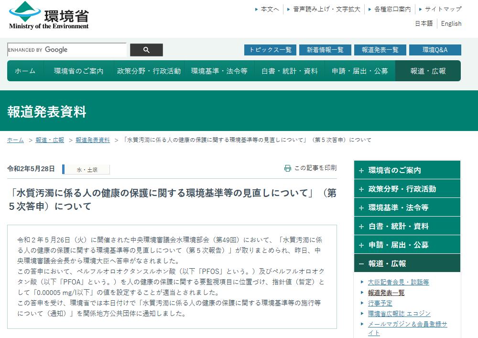
Task: Open the 報道・広報 navigation menu
Action: click(427, 70)
